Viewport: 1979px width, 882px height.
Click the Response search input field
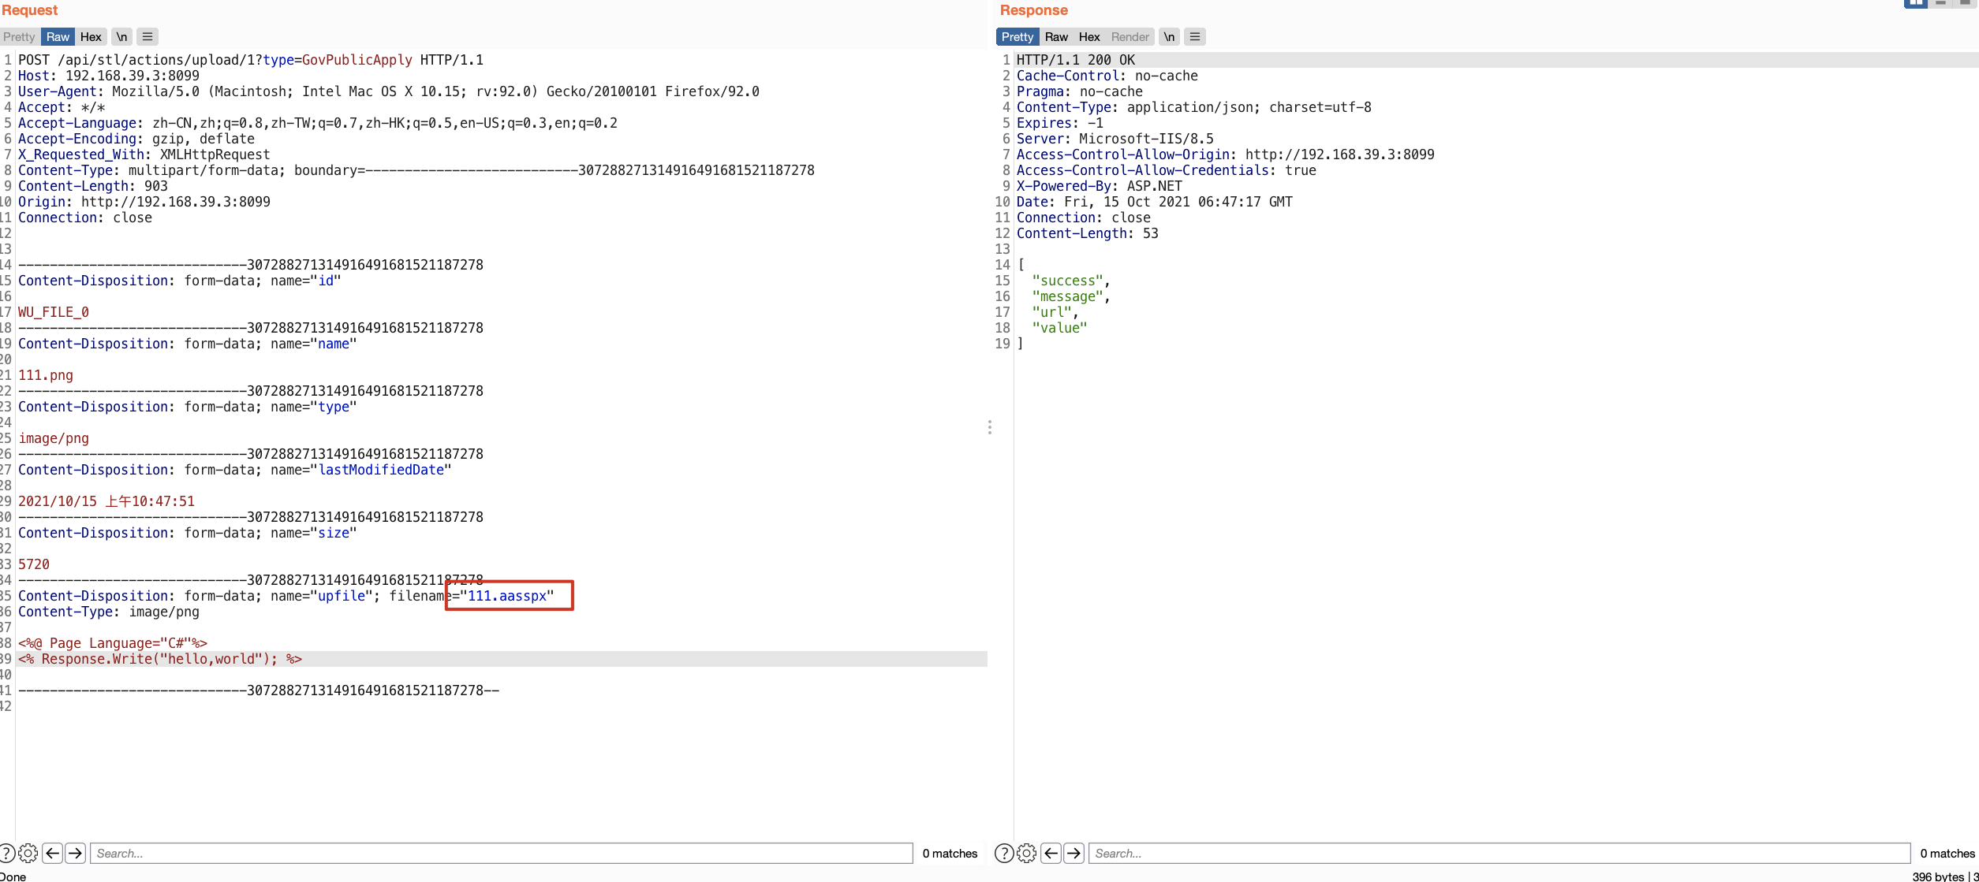(1499, 853)
